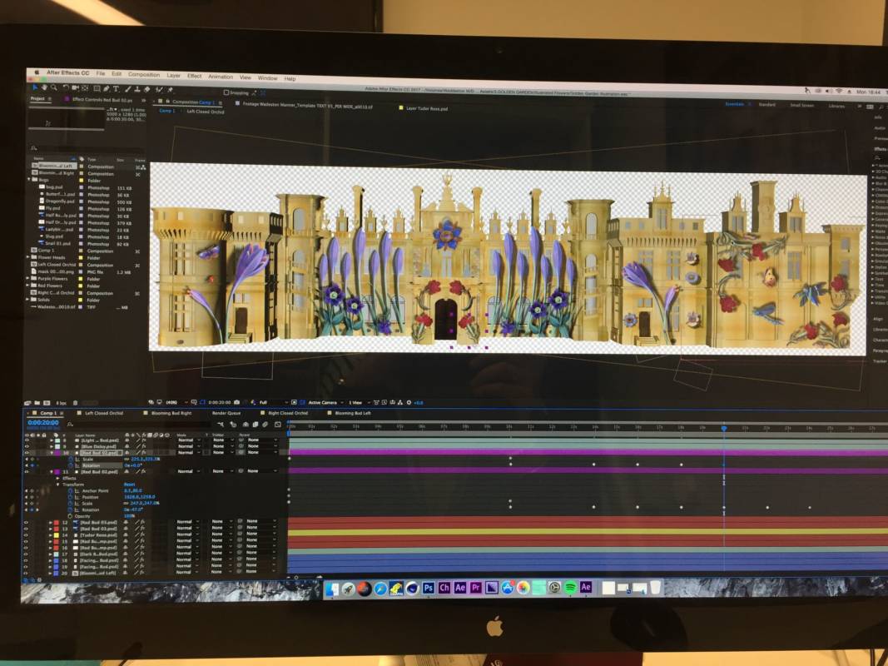Toggle Rotation stopwatch on Red Bud 02 transform
The height and width of the screenshot is (666, 888).
click(x=70, y=509)
